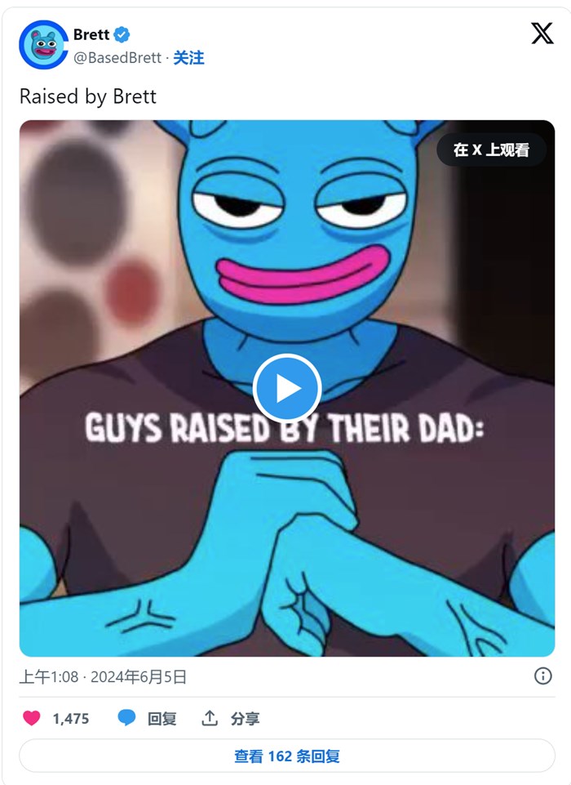571x785 pixels.
Task: Click the 1,475 likes count
Action: click(71, 719)
